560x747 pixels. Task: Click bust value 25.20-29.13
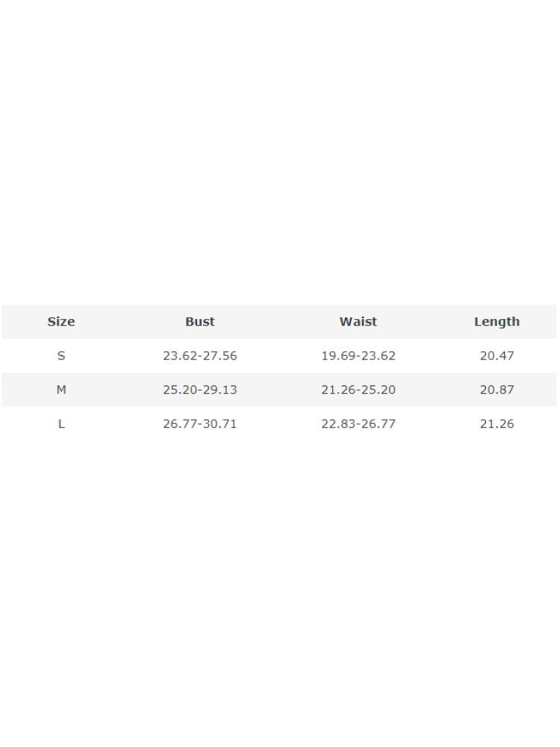tap(199, 389)
